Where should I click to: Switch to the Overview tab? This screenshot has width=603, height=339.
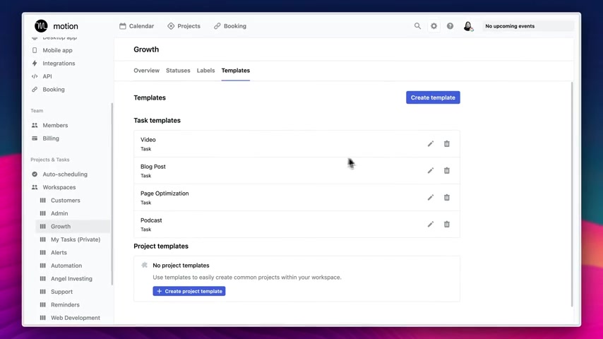coord(147,71)
